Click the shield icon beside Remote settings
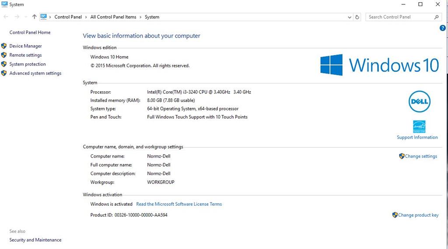 pyautogui.click(x=4, y=55)
